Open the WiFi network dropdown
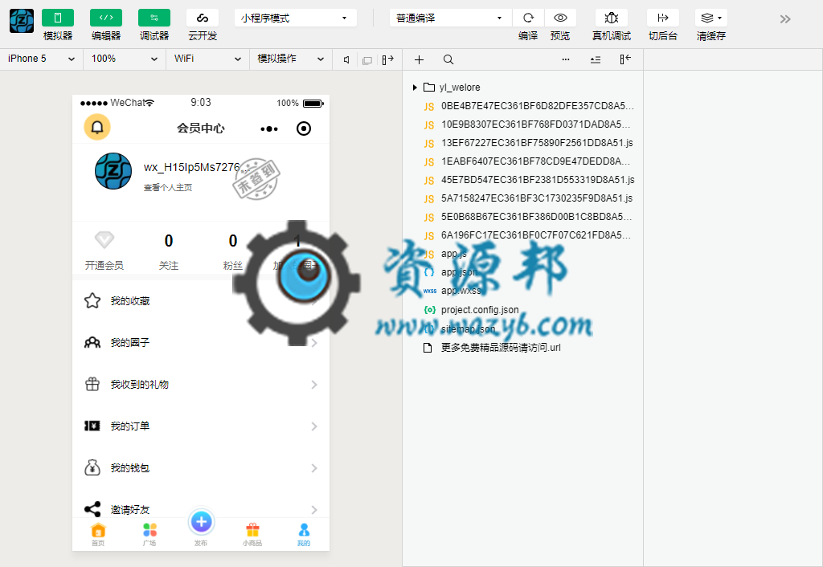 (208, 59)
